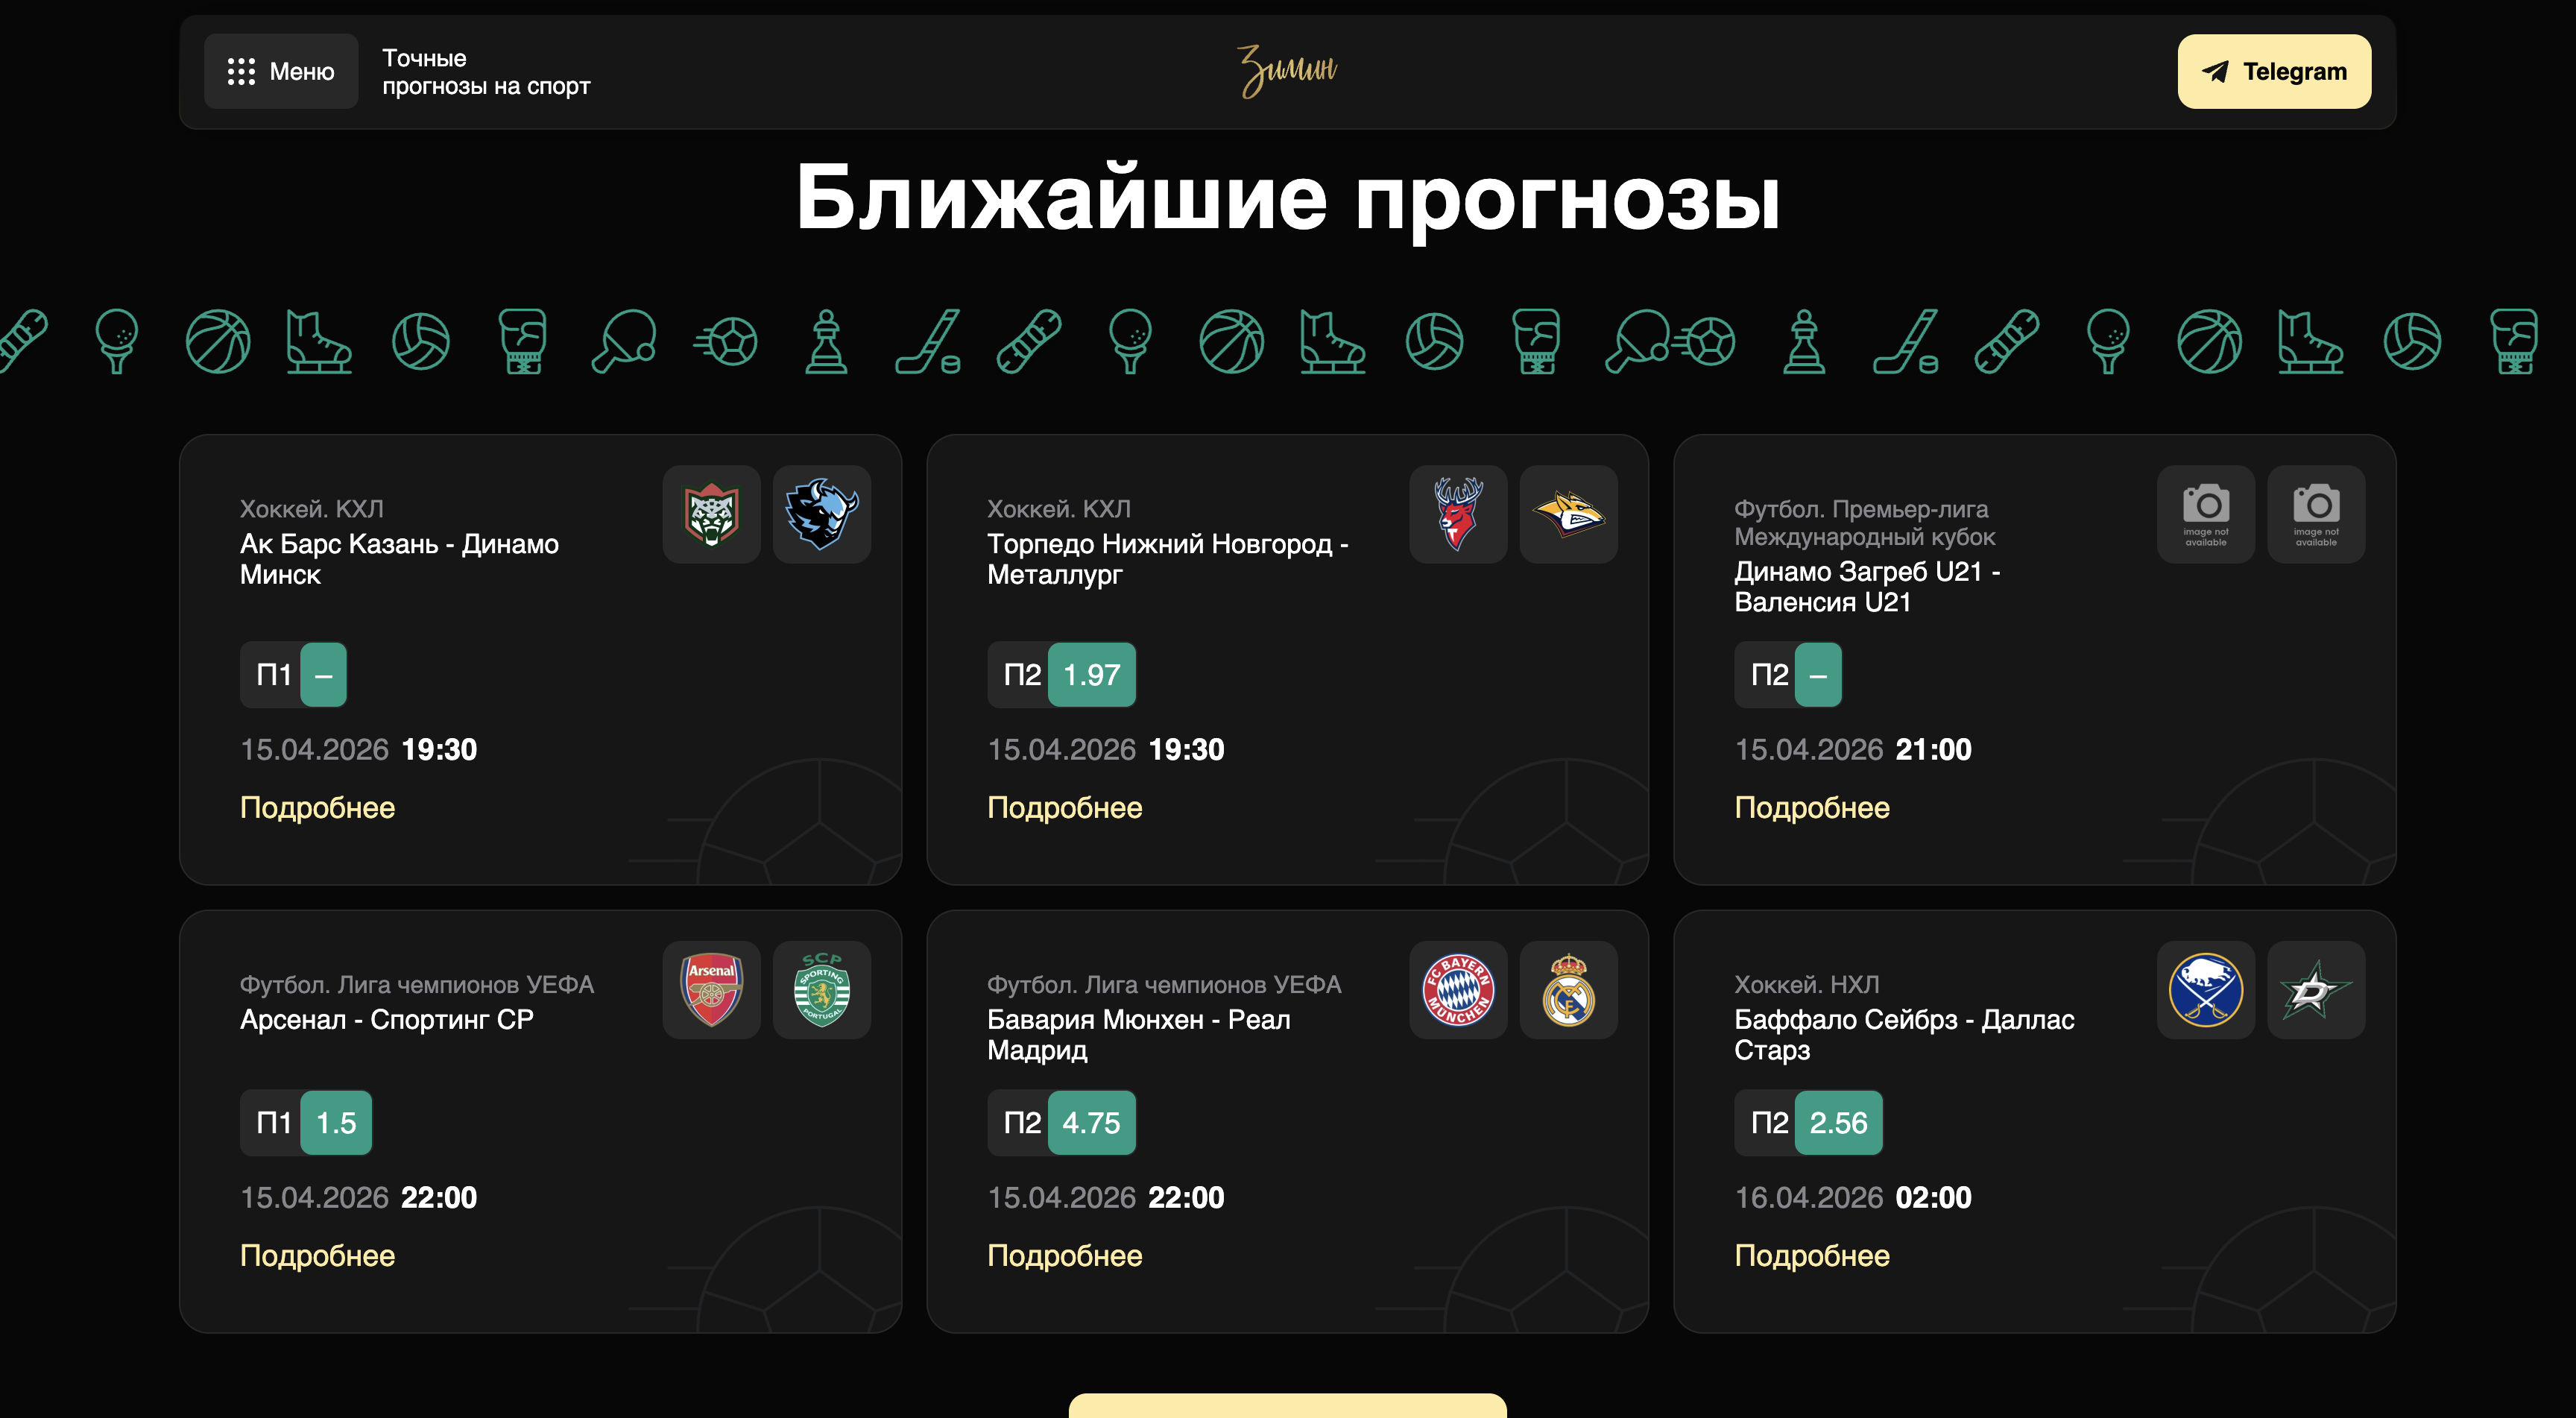This screenshot has width=2576, height=1418.
Task: Click the Dallas Stars logo
Action: click(x=2316, y=990)
